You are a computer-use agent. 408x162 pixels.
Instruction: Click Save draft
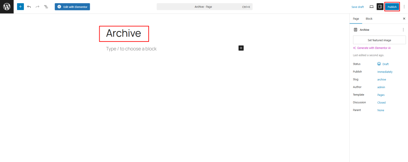[x=357, y=7]
